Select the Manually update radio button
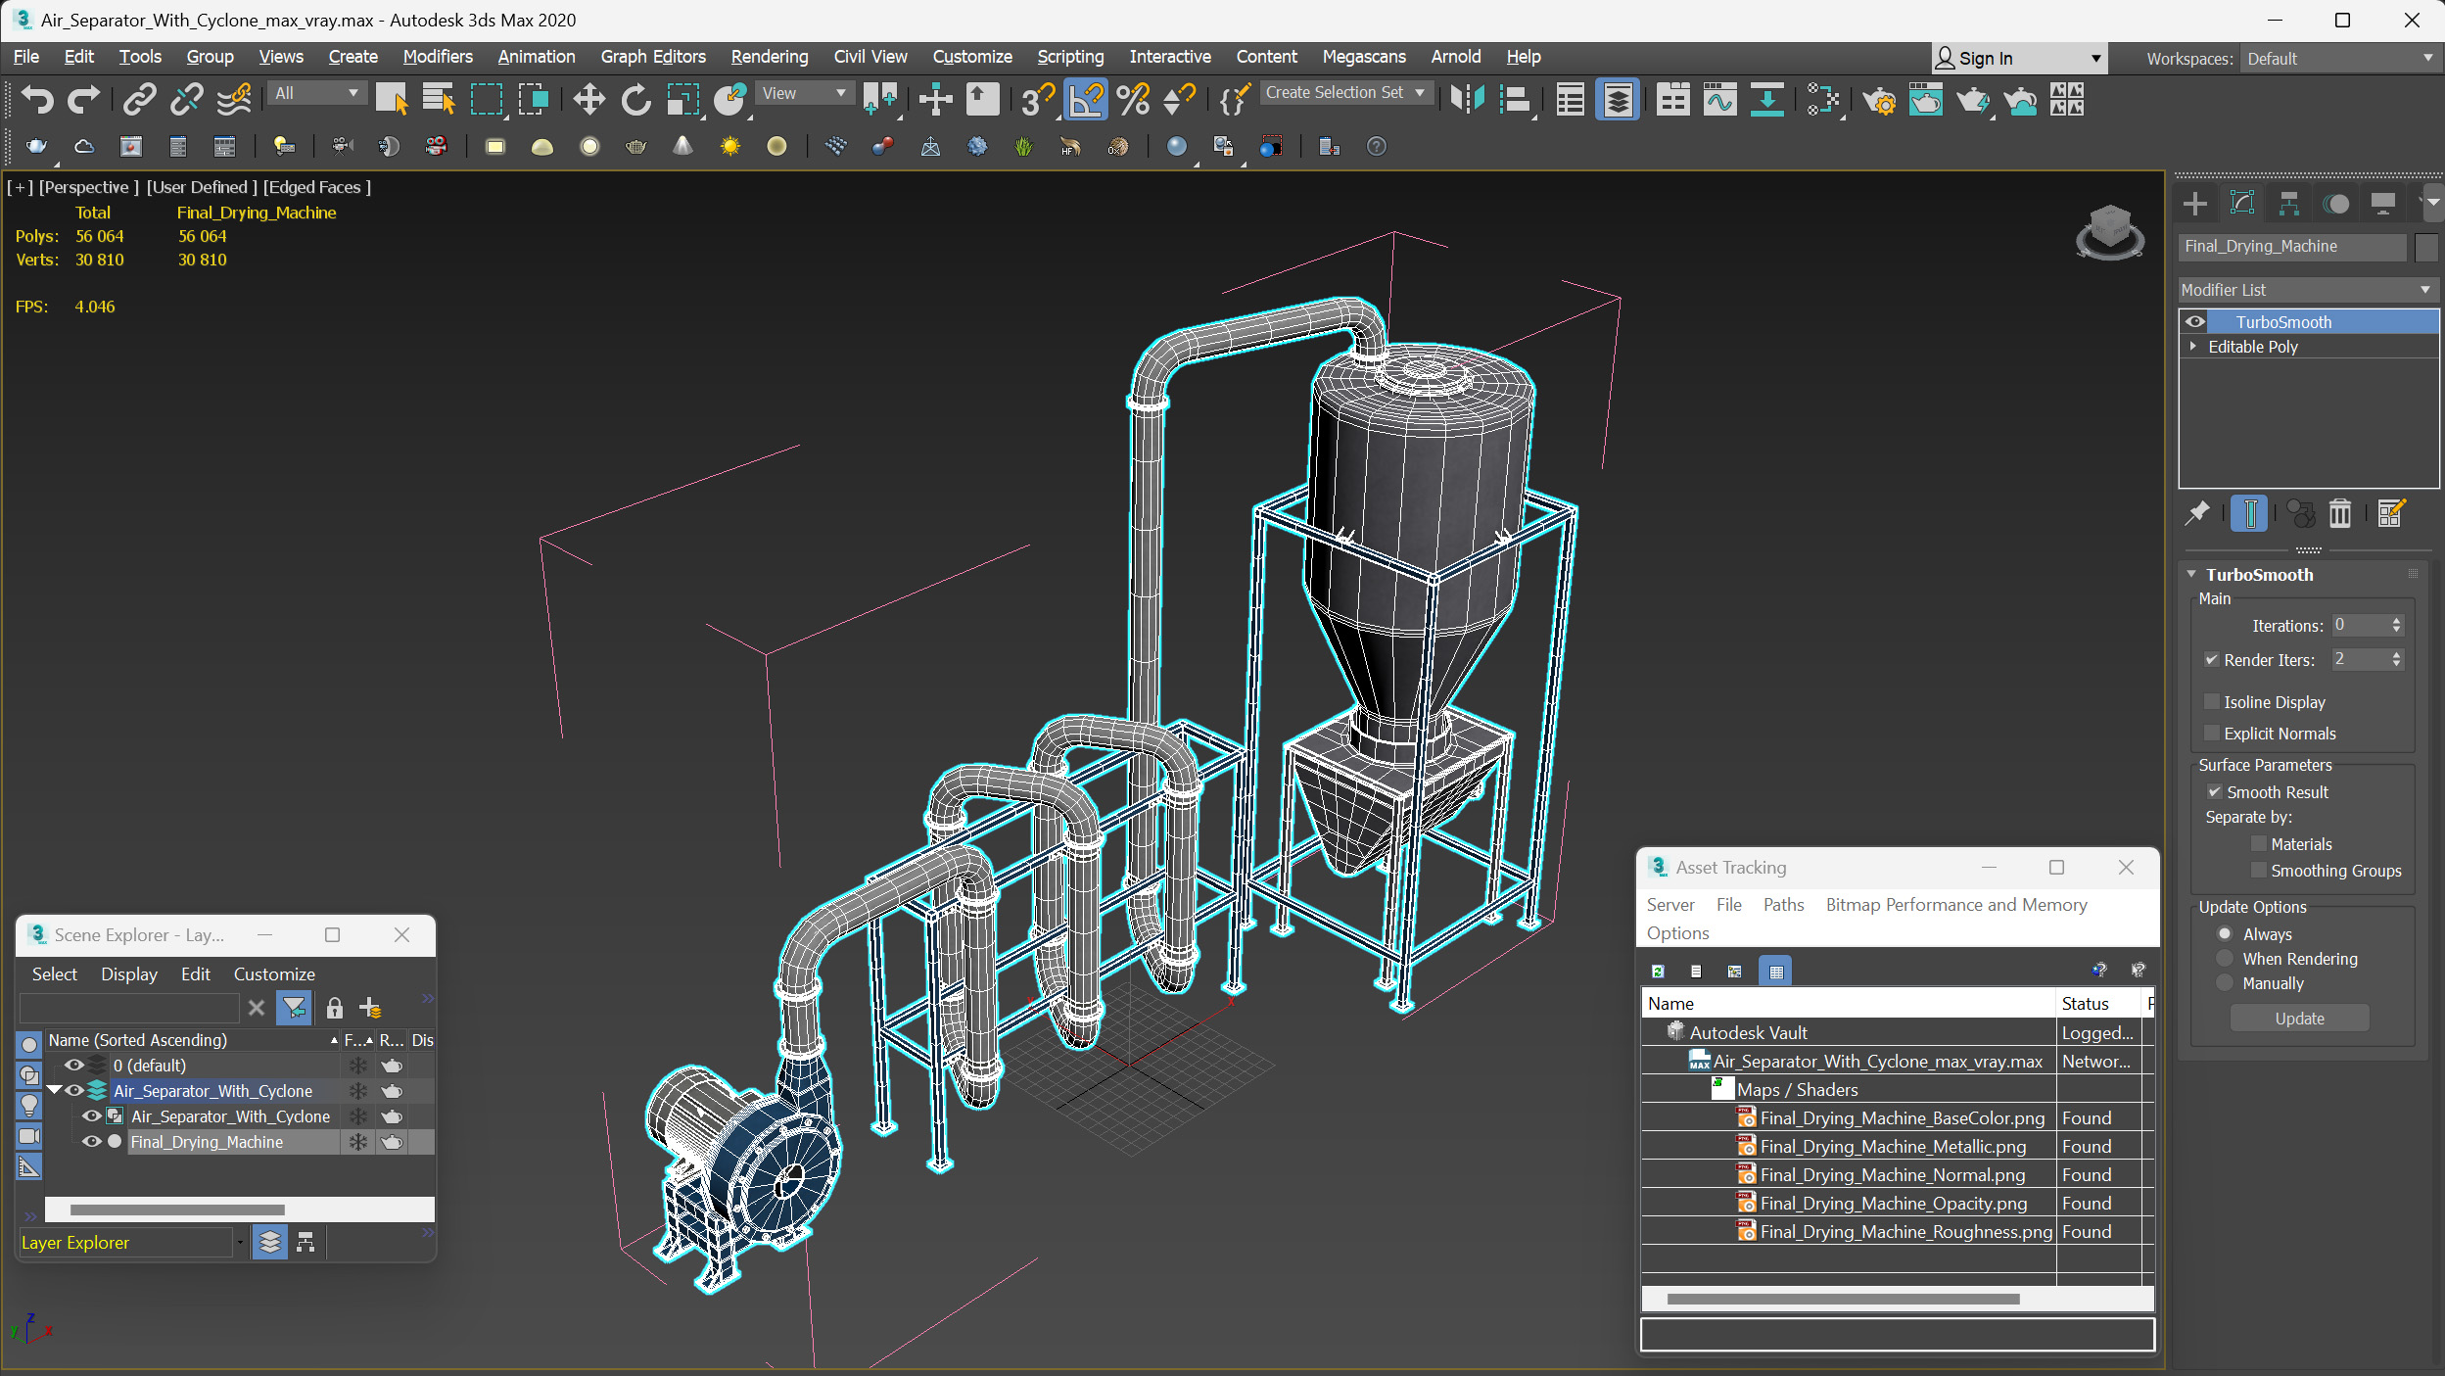2445x1376 pixels. click(2225, 983)
